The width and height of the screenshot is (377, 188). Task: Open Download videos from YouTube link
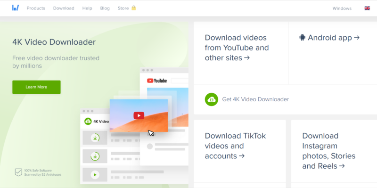click(237, 48)
